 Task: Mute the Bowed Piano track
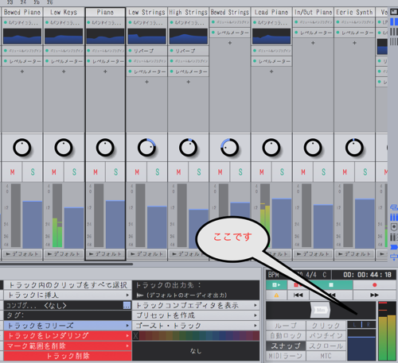tap(12, 172)
